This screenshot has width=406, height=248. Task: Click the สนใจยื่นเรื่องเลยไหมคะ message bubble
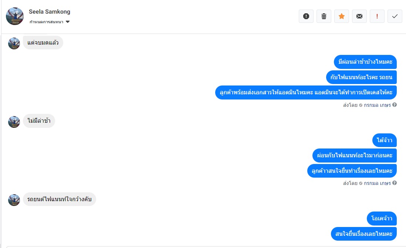coord(364,234)
